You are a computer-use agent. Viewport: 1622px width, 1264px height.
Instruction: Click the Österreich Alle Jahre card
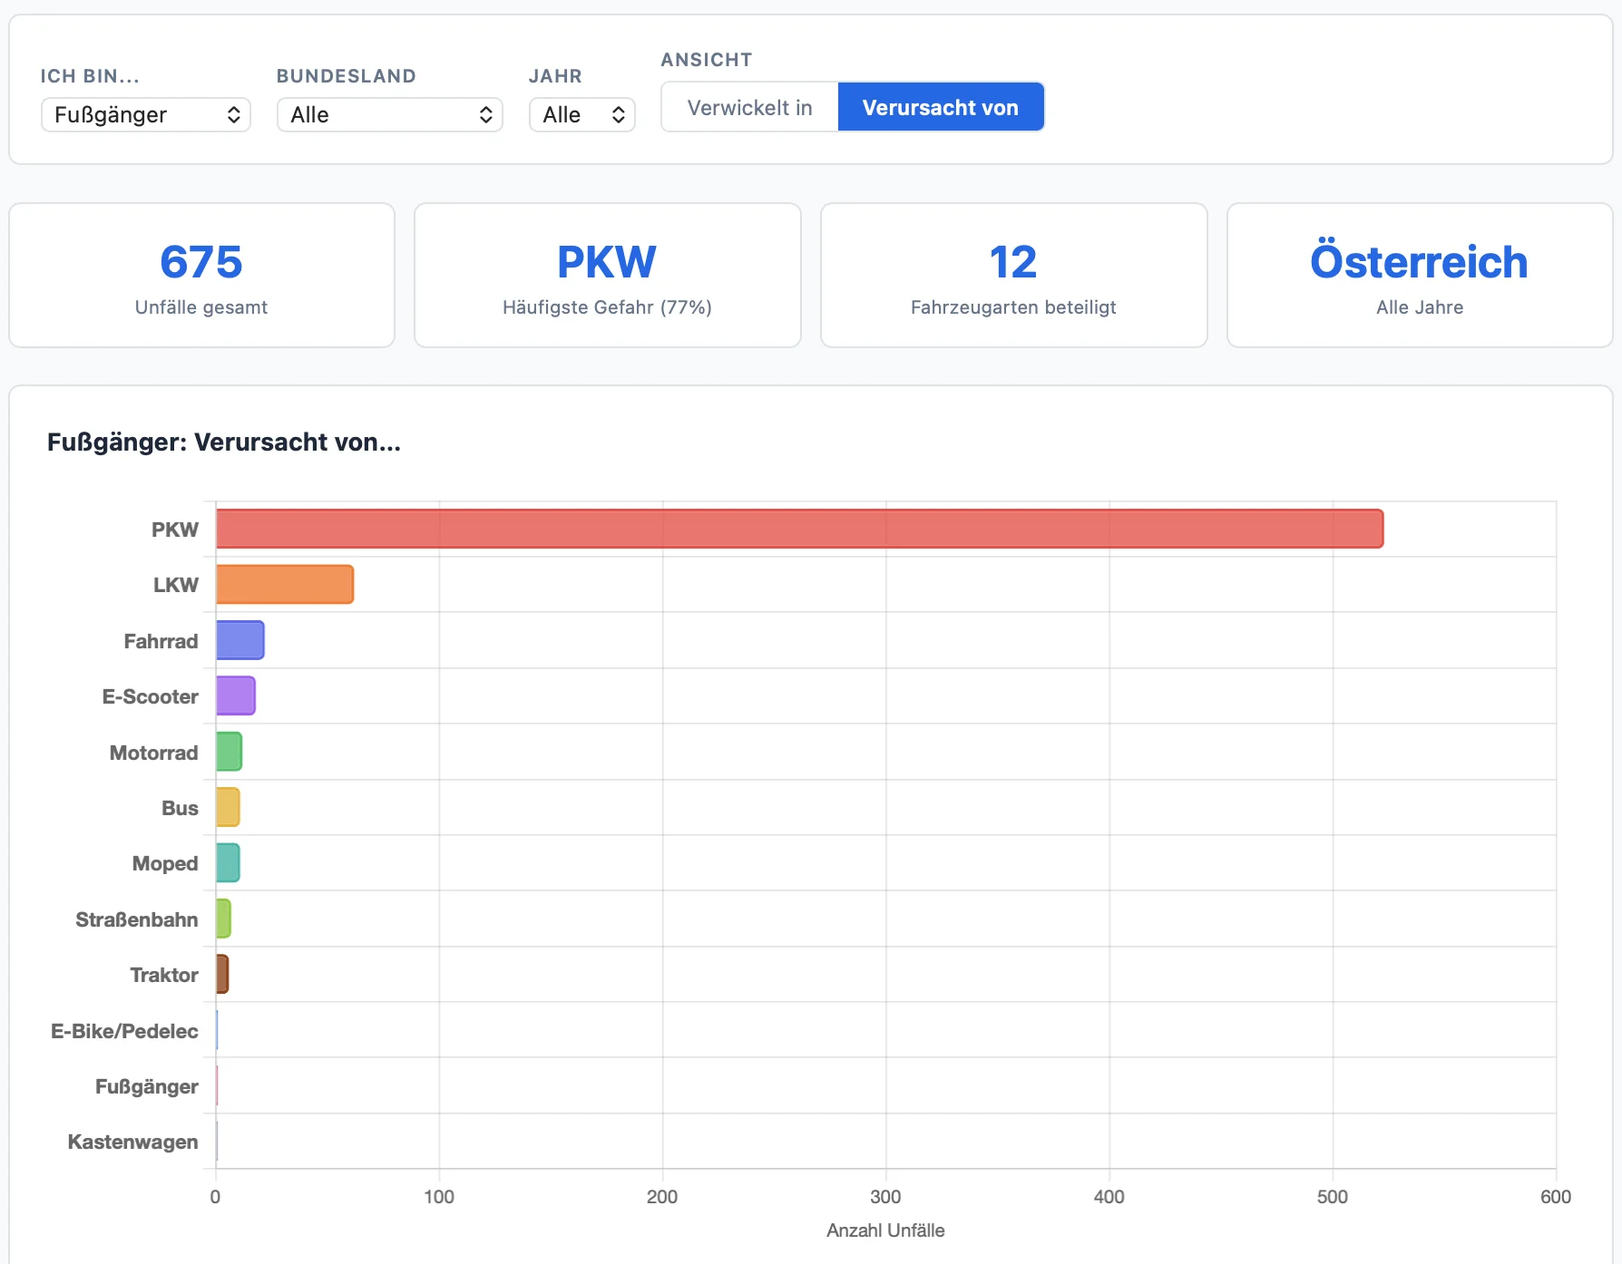point(1419,276)
